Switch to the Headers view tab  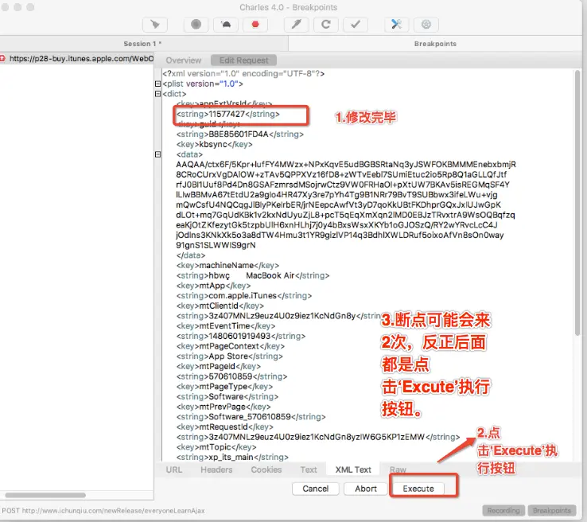[x=216, y=469]
